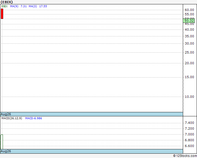Select the red EBIX candlestick

2,14
